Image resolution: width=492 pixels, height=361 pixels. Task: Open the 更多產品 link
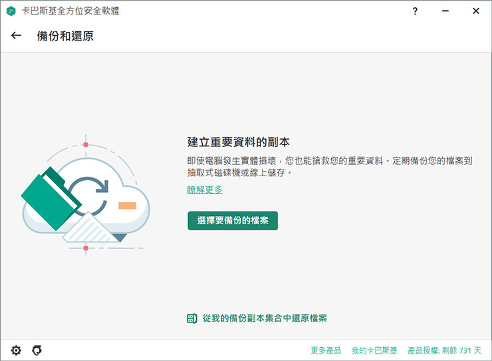coord(326,350)
